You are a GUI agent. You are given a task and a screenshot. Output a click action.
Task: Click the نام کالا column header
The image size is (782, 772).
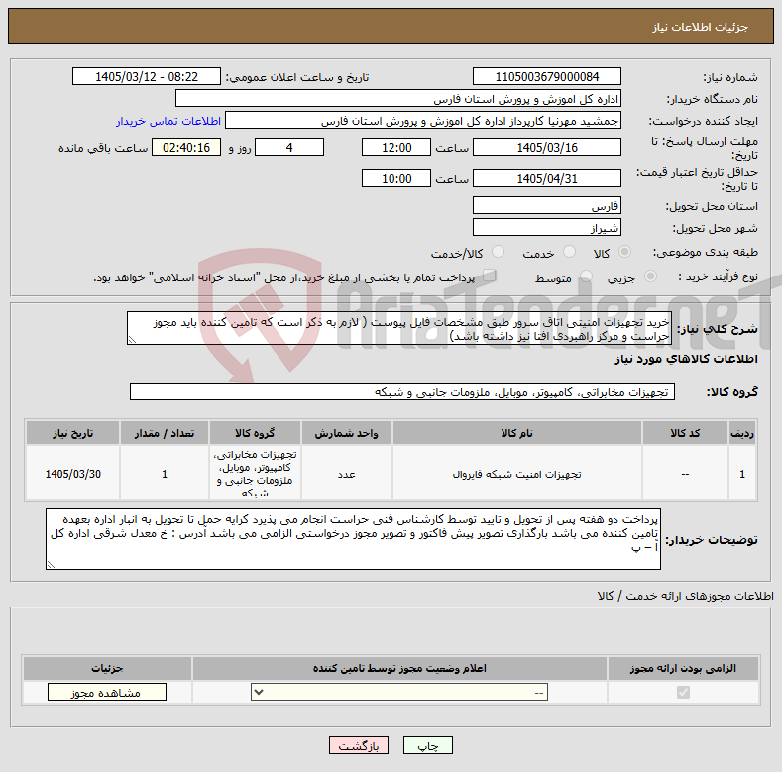tap(516, 433)
